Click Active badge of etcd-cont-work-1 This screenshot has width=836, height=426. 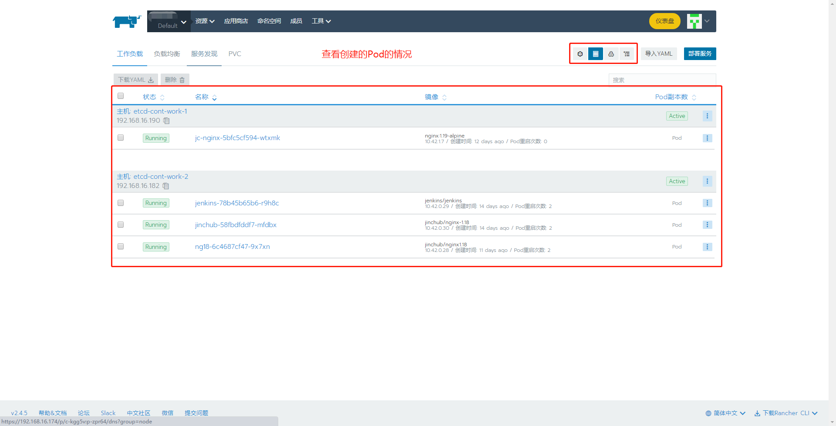click(677, 116)
